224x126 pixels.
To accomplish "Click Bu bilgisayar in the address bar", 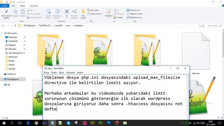I will click(x=29, y=26).
